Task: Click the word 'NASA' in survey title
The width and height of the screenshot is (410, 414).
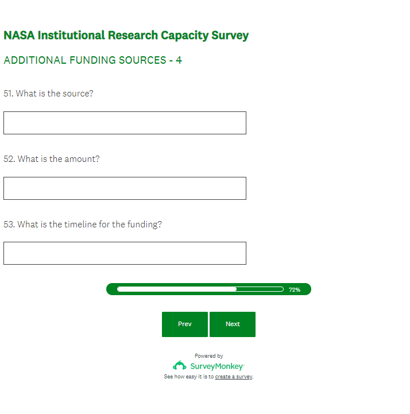Action: [x=19, y=36]
